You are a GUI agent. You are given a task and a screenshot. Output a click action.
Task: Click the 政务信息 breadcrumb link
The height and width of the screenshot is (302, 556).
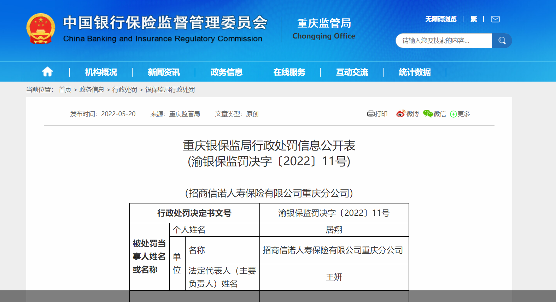(x=92, y=90)
